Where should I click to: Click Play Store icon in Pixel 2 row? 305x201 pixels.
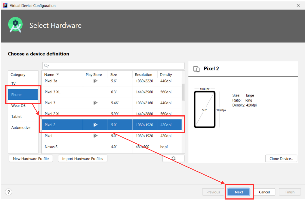(95, 125)
